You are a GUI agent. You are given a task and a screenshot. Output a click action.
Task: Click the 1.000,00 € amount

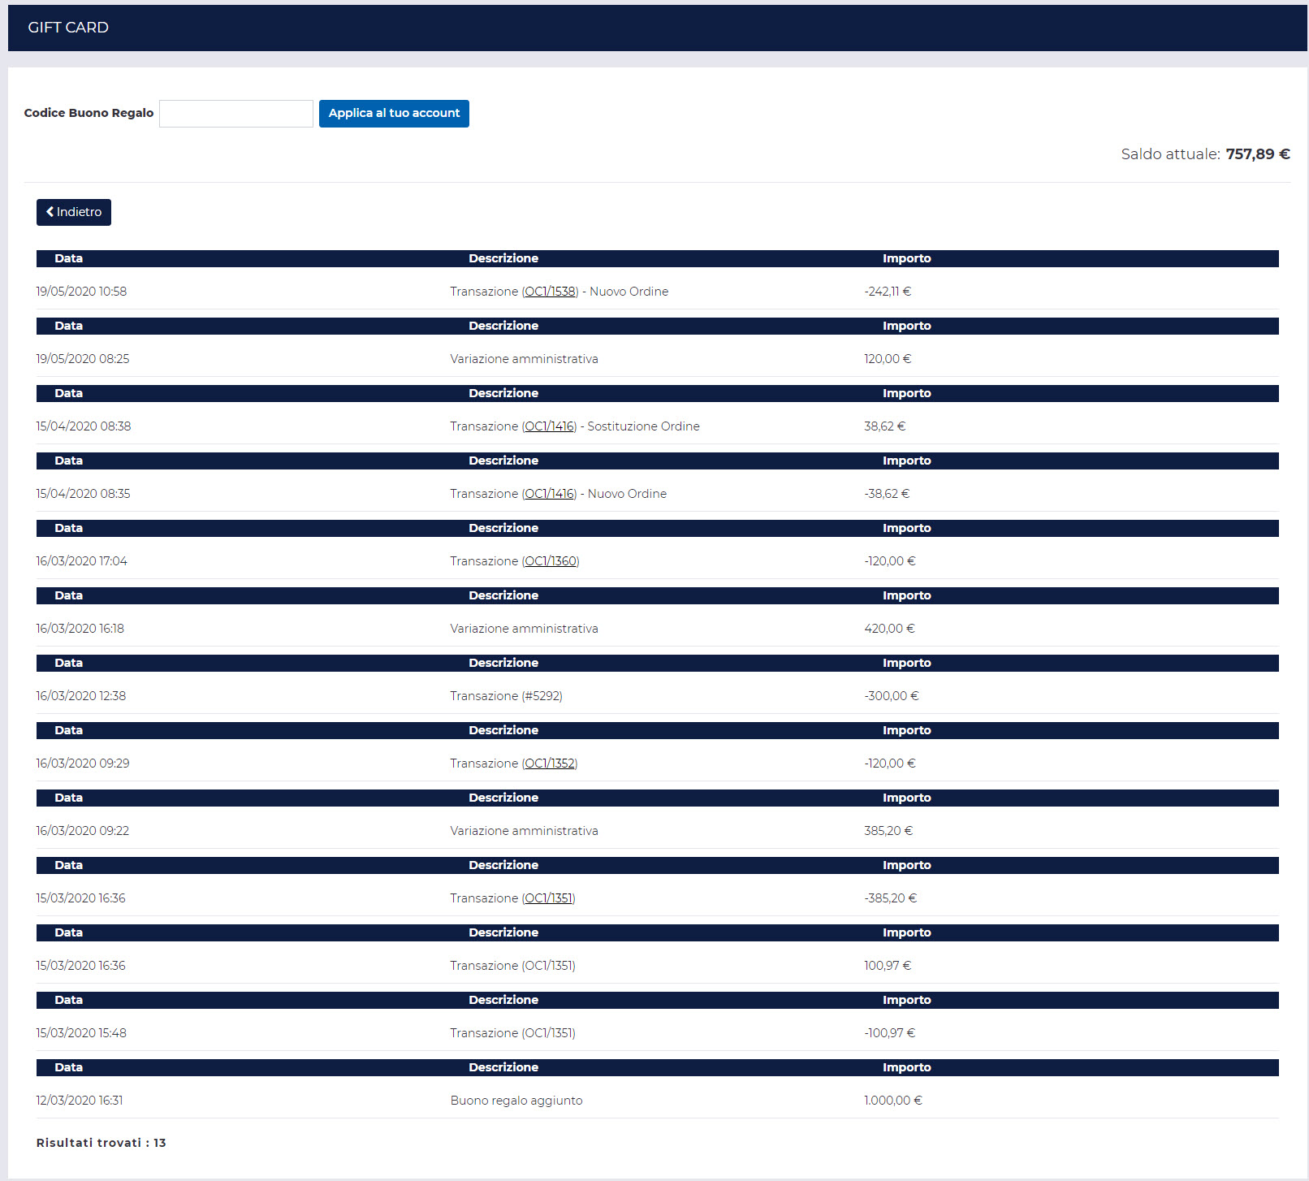point(892,1101)
